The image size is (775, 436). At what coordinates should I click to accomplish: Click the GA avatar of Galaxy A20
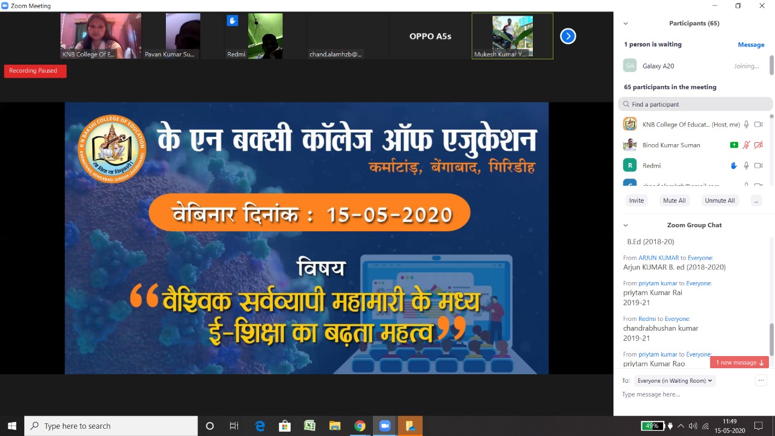click(630, 65)
